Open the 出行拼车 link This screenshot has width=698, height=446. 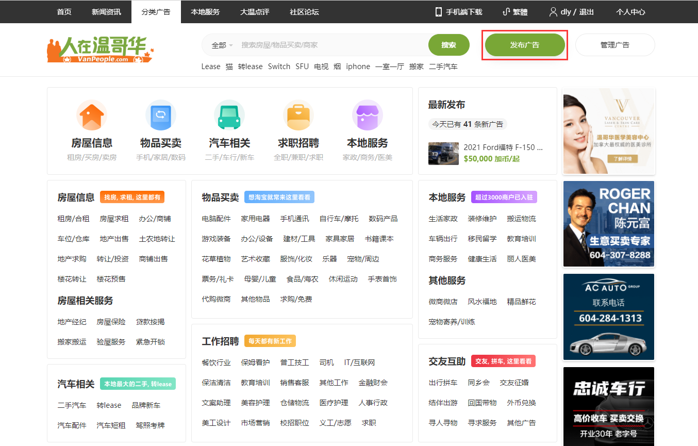tap(443, 383)
